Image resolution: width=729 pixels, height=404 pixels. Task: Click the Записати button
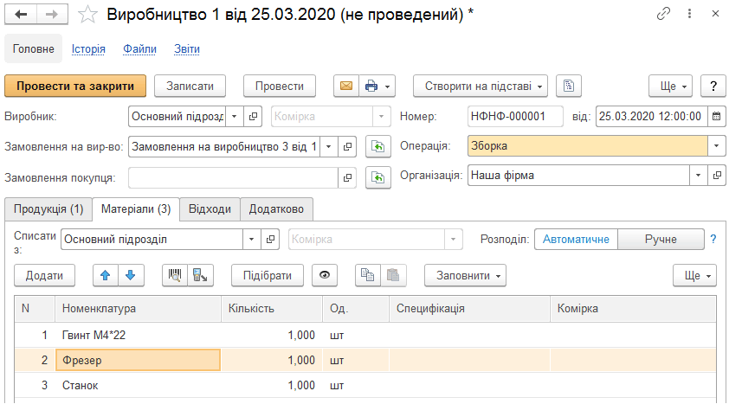point(190,86)
